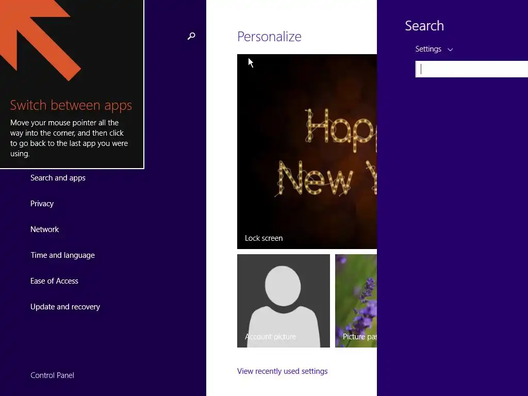Select Time and language category

coord(62,255)
